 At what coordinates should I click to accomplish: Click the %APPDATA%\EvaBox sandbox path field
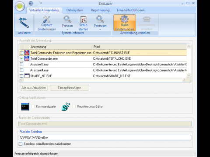(x=105, y=137)
